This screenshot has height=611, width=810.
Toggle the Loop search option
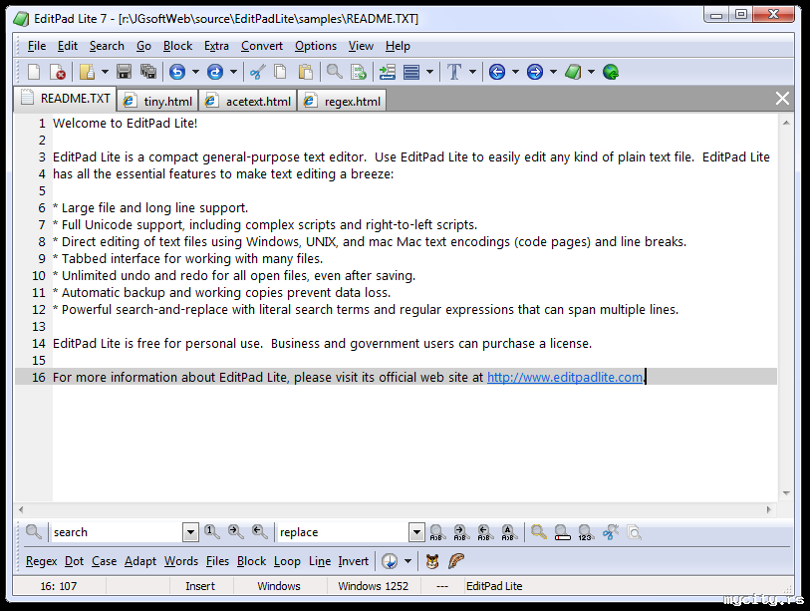coord(287,561)
